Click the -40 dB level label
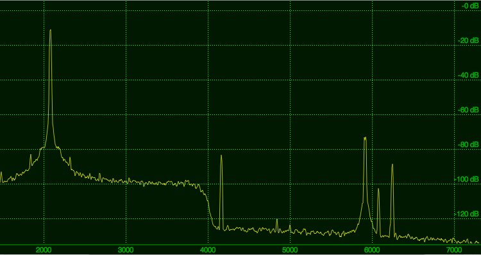This screenshot has width=481, height=255. pyautogui.click(x=468, y=75)
